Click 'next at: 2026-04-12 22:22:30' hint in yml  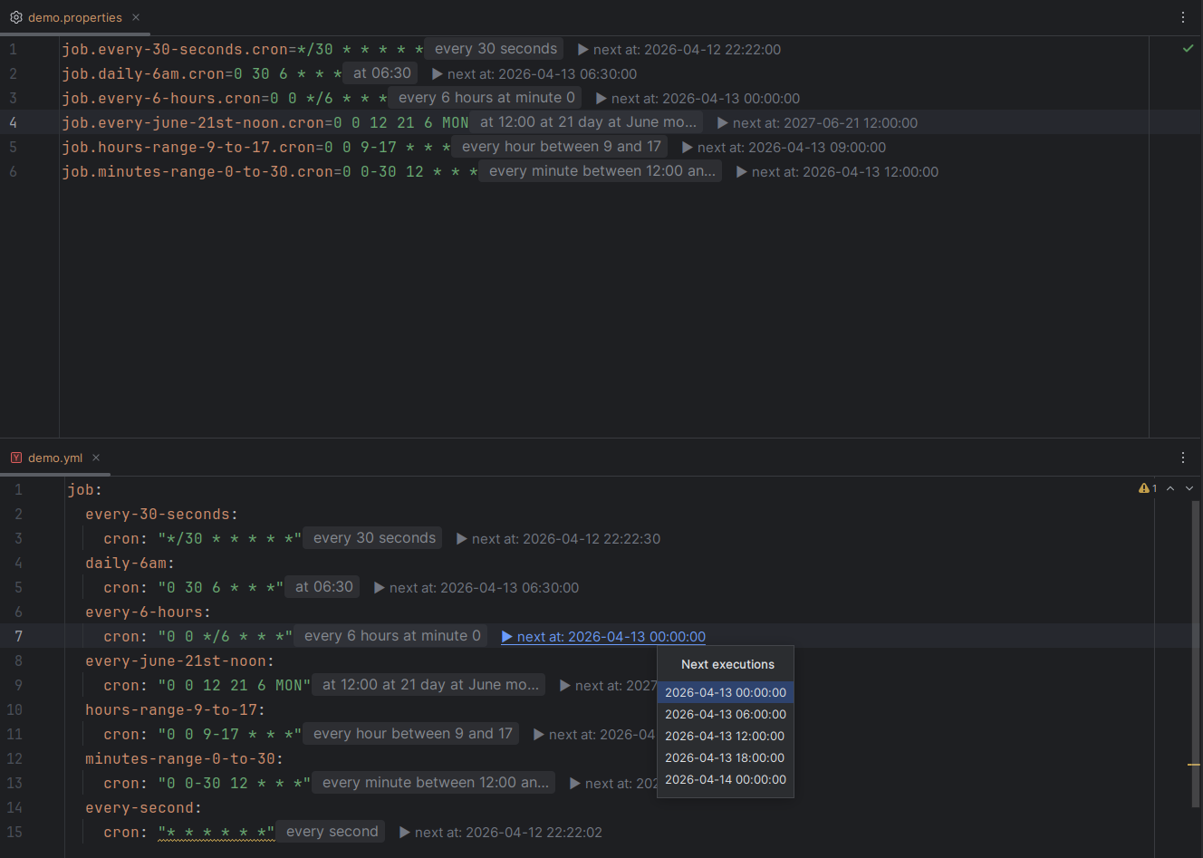tap(558, 539)
